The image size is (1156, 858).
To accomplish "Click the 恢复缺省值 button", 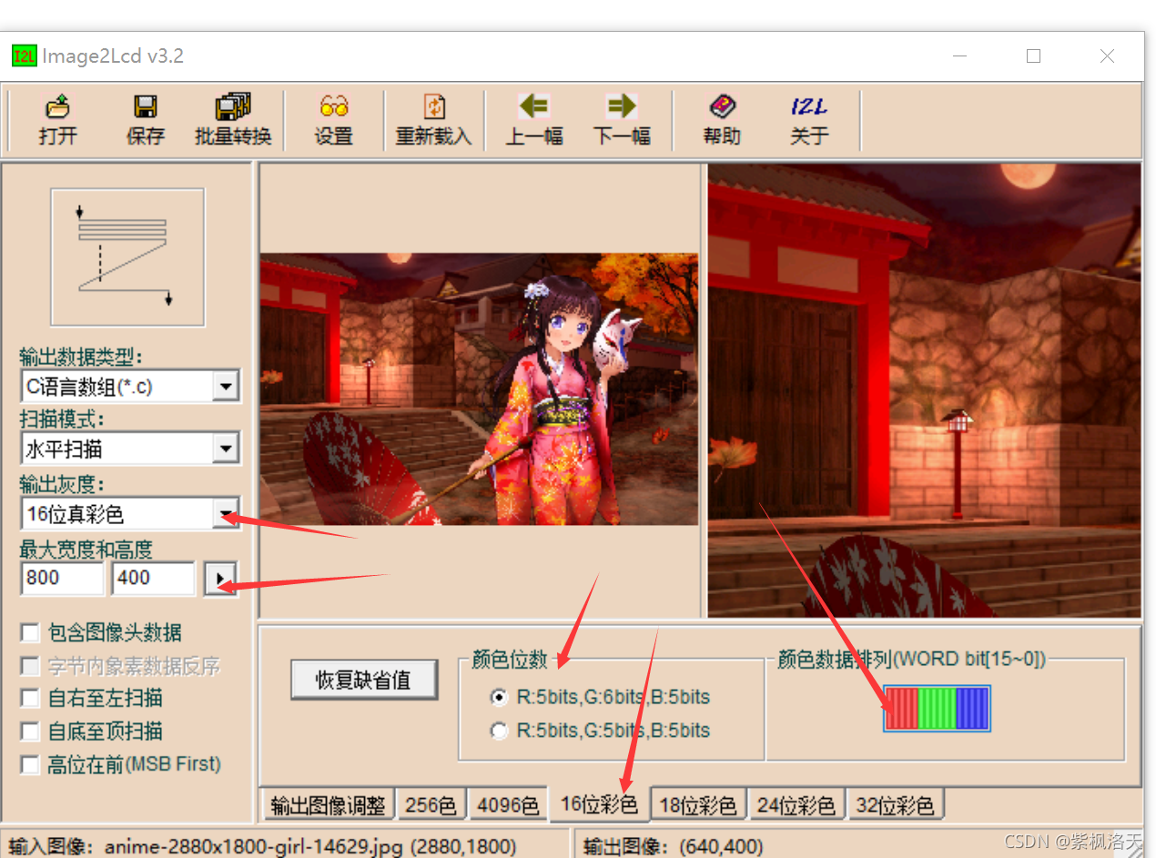I will pos(364,680).
